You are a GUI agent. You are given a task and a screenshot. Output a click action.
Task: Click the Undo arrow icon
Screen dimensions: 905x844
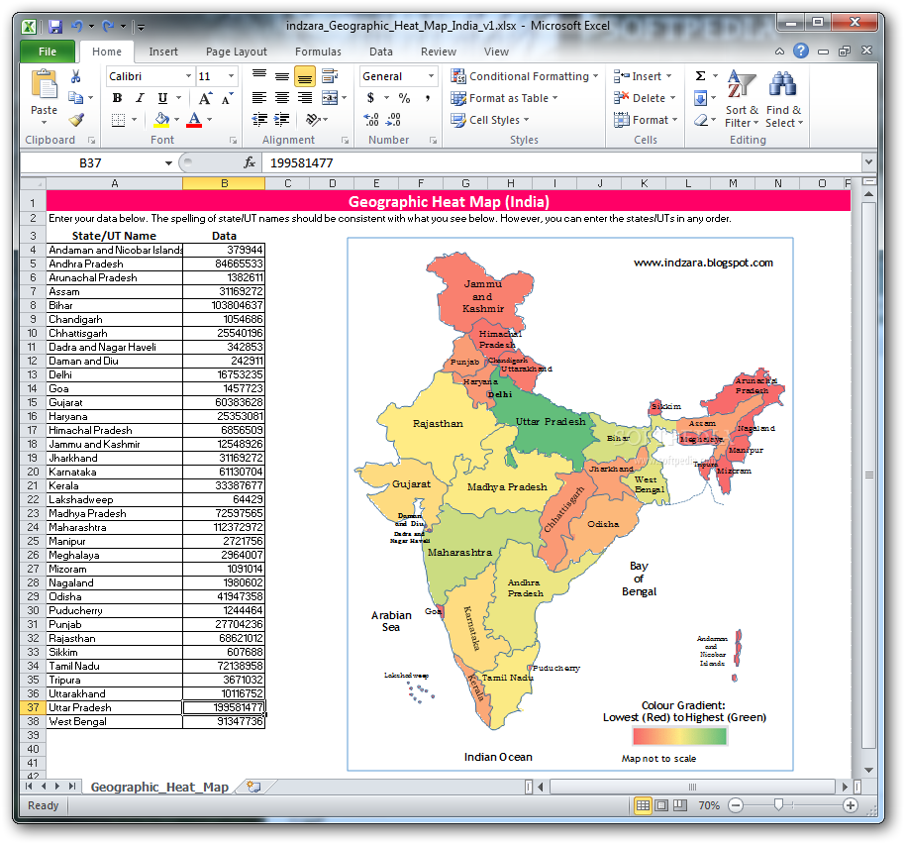77,26
